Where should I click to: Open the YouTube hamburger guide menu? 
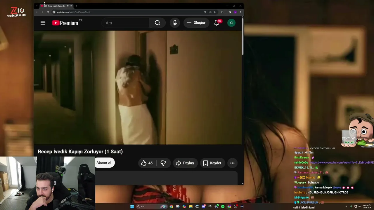[x=43, y=23]
